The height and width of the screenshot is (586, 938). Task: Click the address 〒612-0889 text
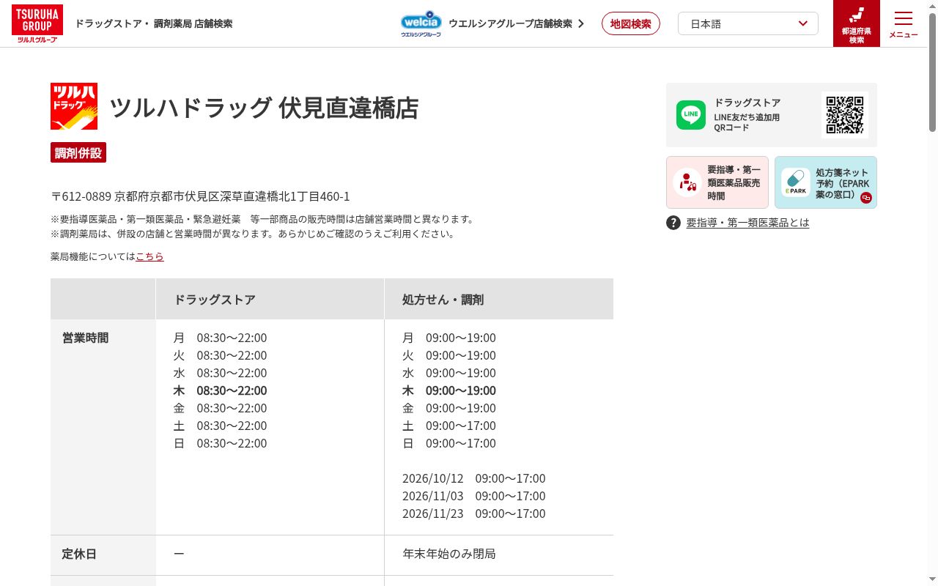200,196
